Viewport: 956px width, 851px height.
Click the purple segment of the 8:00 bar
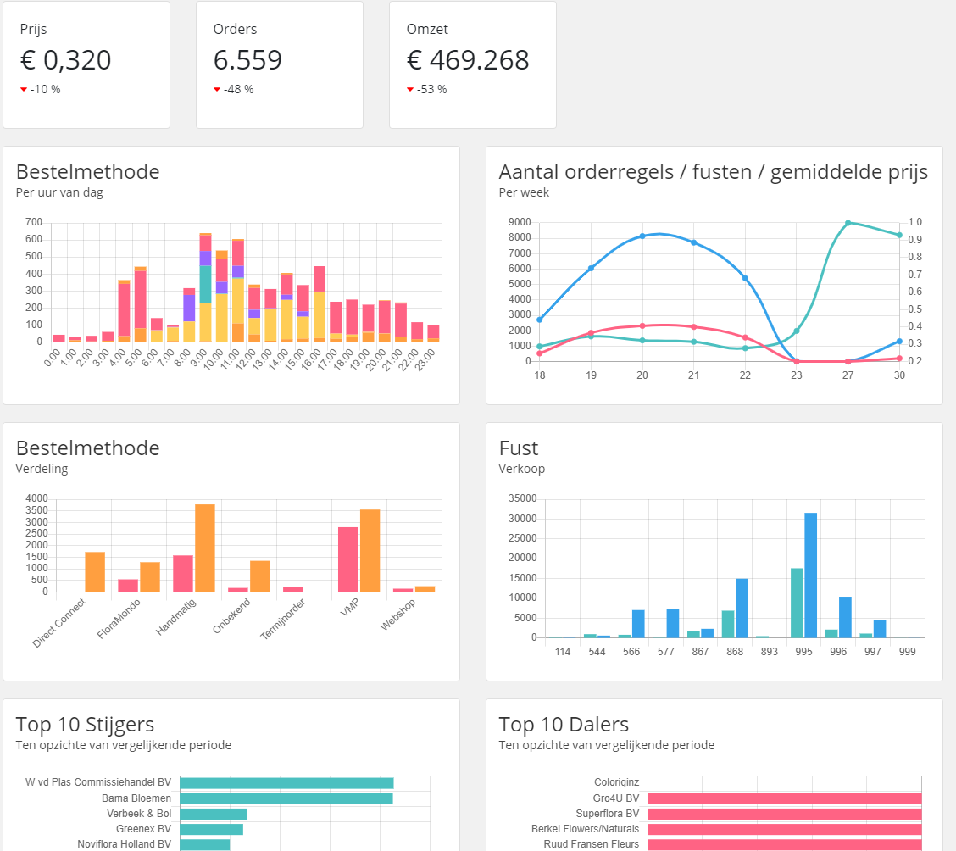pos(189,308)
